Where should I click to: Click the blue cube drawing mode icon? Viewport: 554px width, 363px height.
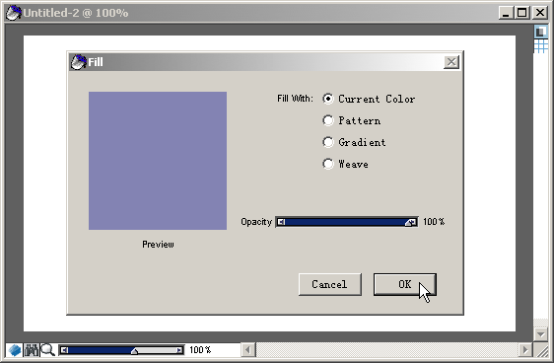[15, 350]
